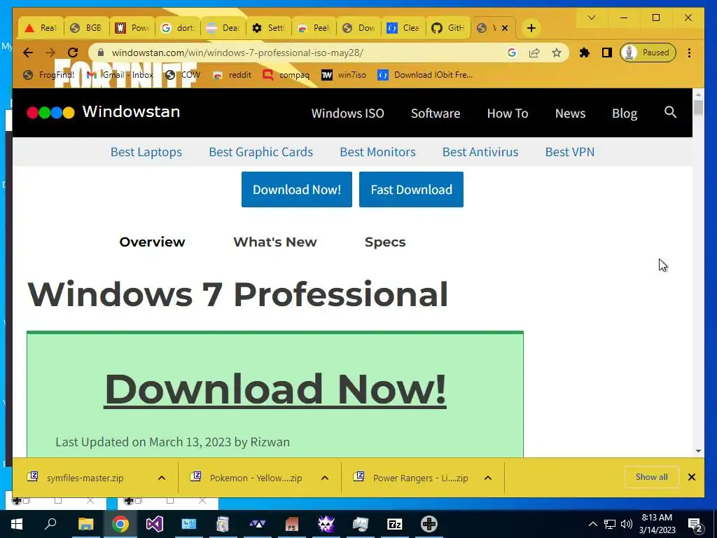Click the network tray icon
Image resolution: width=717 pixels, height=538 pixels.
[610, 524]
